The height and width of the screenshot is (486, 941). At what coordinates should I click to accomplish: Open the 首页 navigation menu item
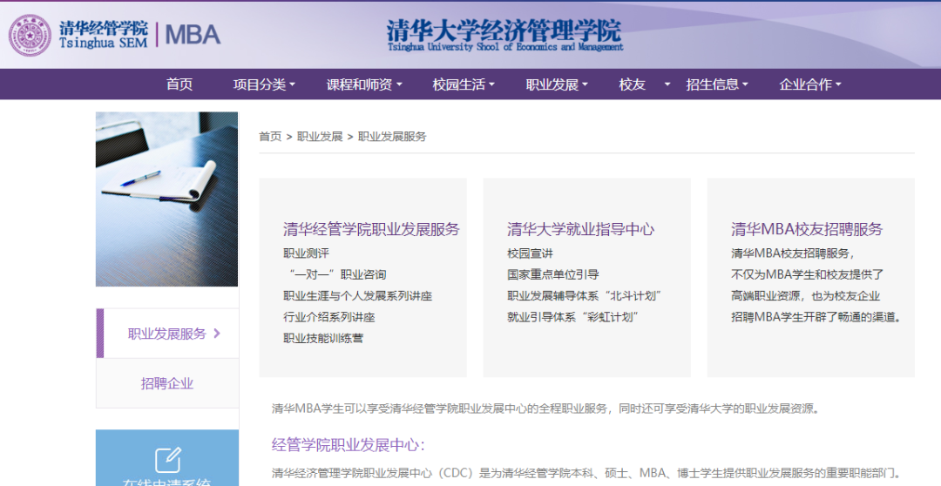179,84
